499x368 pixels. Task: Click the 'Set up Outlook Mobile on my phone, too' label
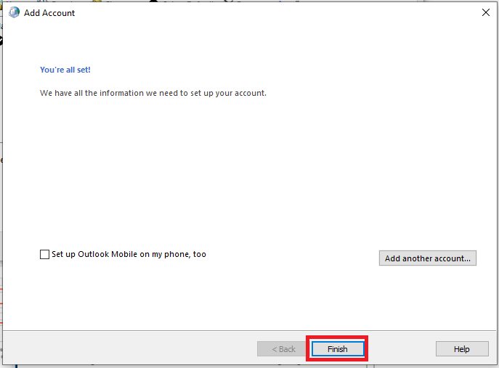click(129, 255)
